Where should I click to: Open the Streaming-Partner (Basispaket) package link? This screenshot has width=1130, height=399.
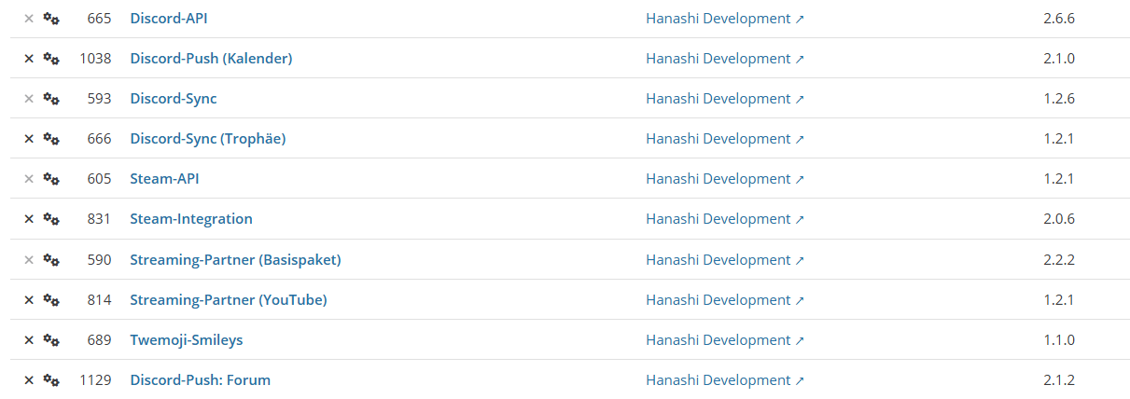click(x=235, y=260)
